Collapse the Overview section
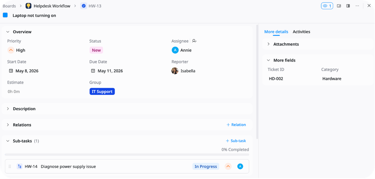Image resolution: width=375 pixels, height=179 pixels. click(8, 32)
